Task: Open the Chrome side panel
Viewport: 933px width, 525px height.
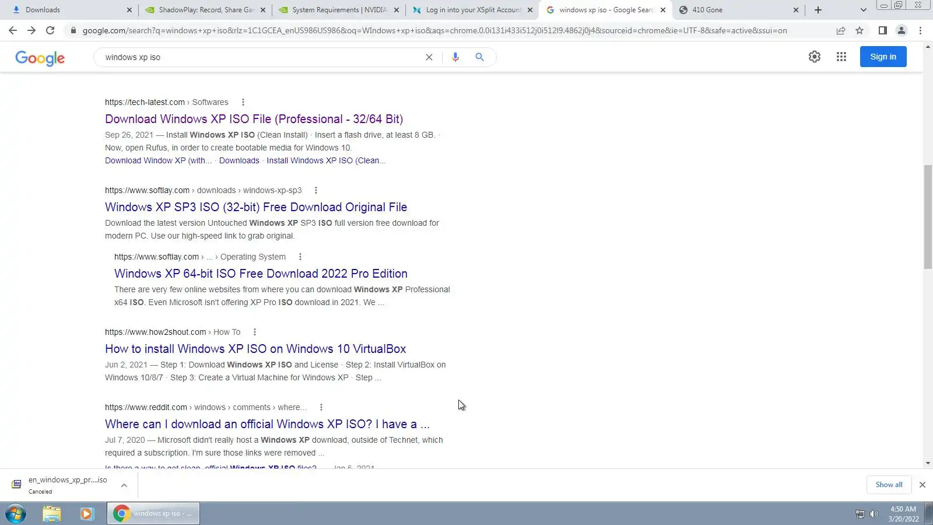Action: 883,30
